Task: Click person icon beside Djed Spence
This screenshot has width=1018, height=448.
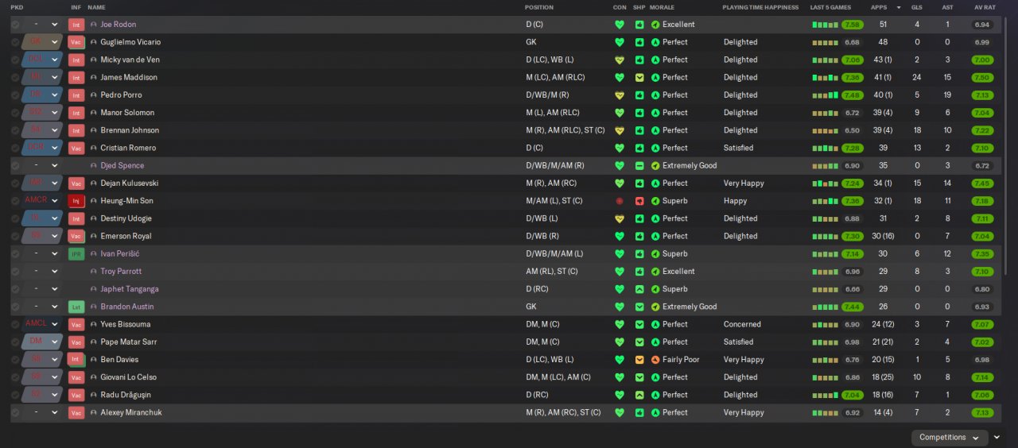Action: [x=94, y=166]
